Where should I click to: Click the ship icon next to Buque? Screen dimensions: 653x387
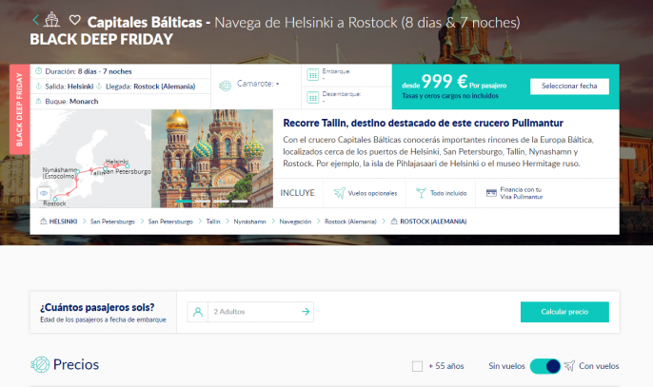pyautogui.click(x=39, y=101)
